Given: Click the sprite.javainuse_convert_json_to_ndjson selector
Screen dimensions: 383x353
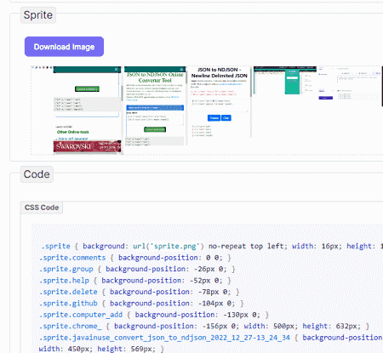Looking at the screenshot, I should (164, 338).
